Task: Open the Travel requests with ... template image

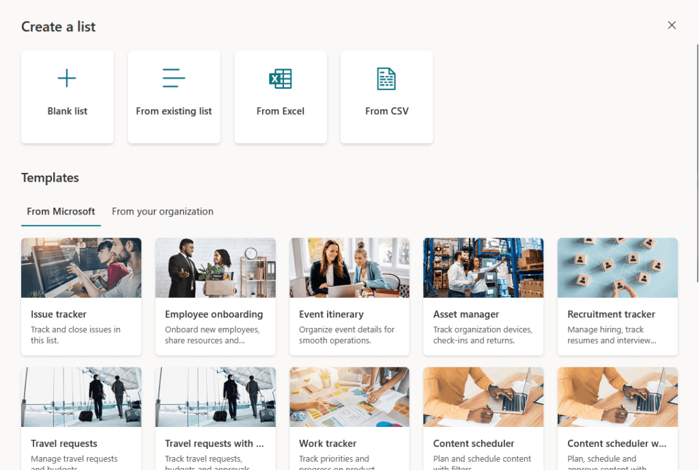Action: coord(215,397)
